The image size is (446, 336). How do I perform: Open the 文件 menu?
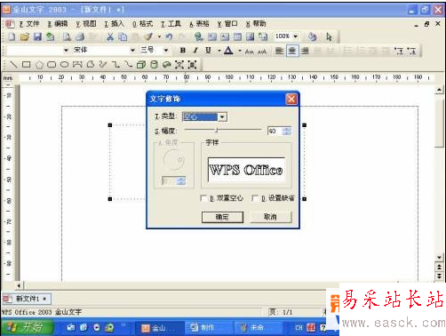click(x=29, y=24)
